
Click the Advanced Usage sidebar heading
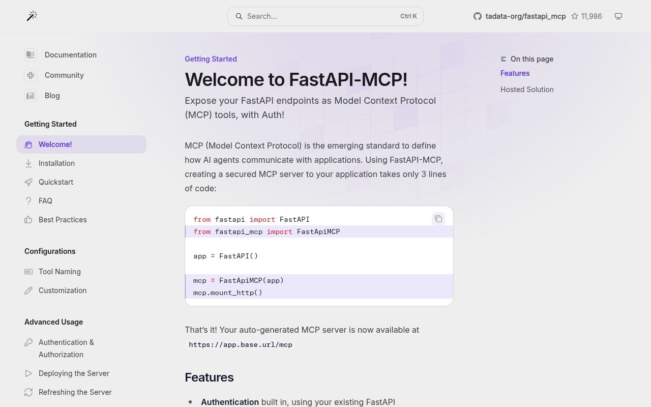[x=53, y=322]
